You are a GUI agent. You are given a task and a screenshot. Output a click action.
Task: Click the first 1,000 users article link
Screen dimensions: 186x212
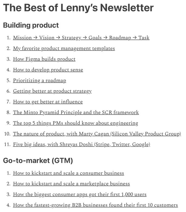pos(80,194)
